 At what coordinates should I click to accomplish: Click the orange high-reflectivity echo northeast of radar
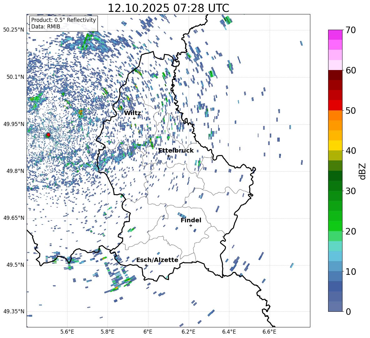pos(81,113)
